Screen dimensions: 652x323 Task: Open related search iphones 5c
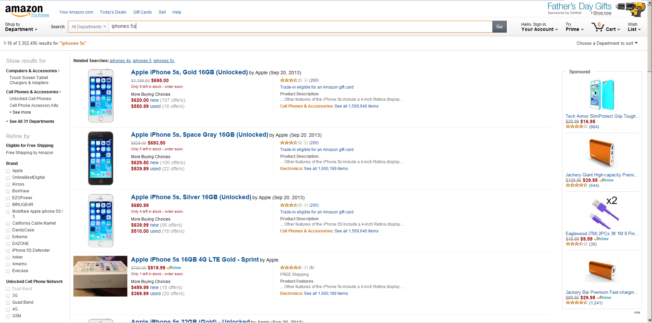pyautogui.click(x=164, y=61)
